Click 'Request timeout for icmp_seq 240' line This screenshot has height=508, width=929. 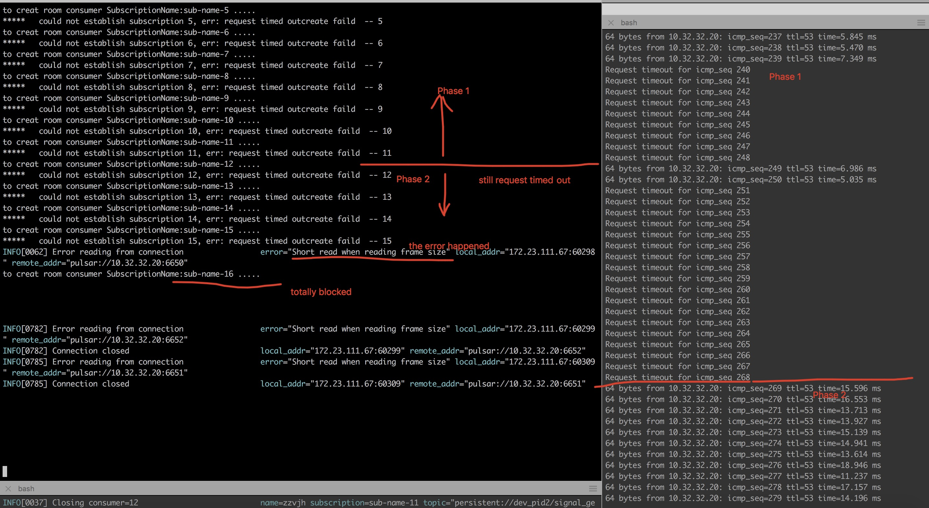pyautogui.click(x=677, y=69)
